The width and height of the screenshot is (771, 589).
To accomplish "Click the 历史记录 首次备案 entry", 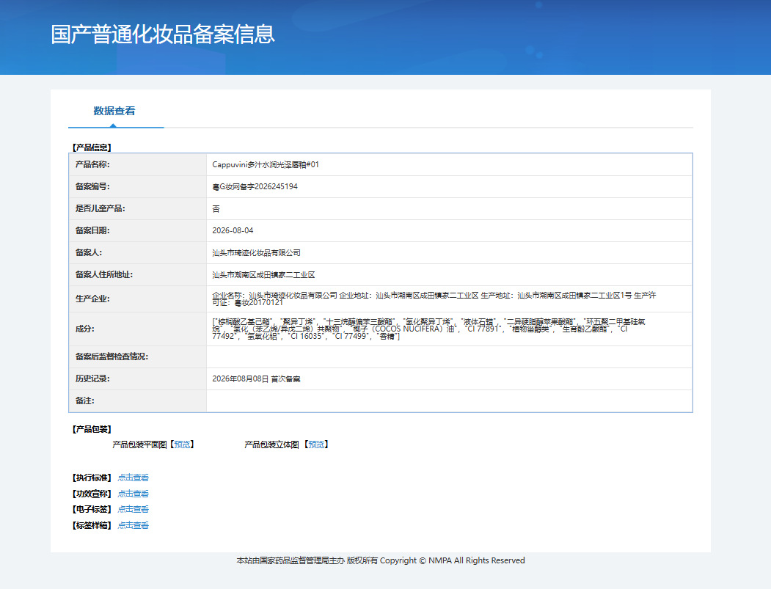I will click(256, 379).
